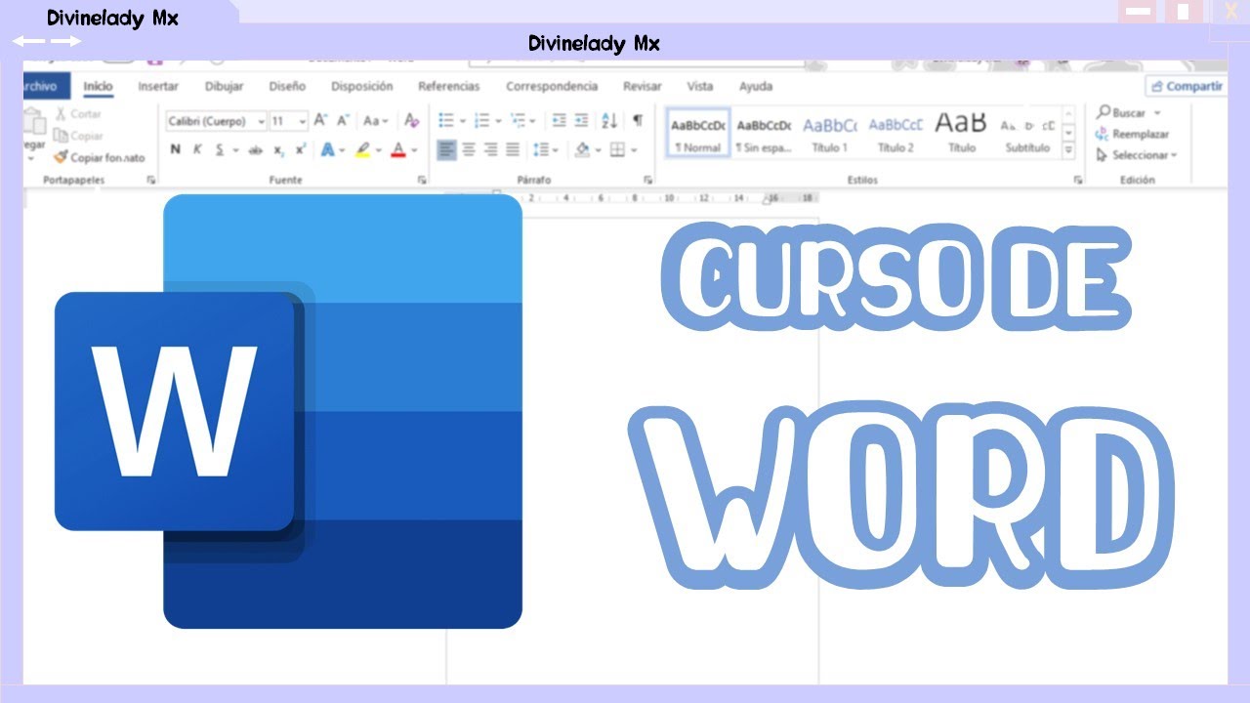Center align the paragraph text
This screenshot has height=703, width=1250.
(469, 149)
